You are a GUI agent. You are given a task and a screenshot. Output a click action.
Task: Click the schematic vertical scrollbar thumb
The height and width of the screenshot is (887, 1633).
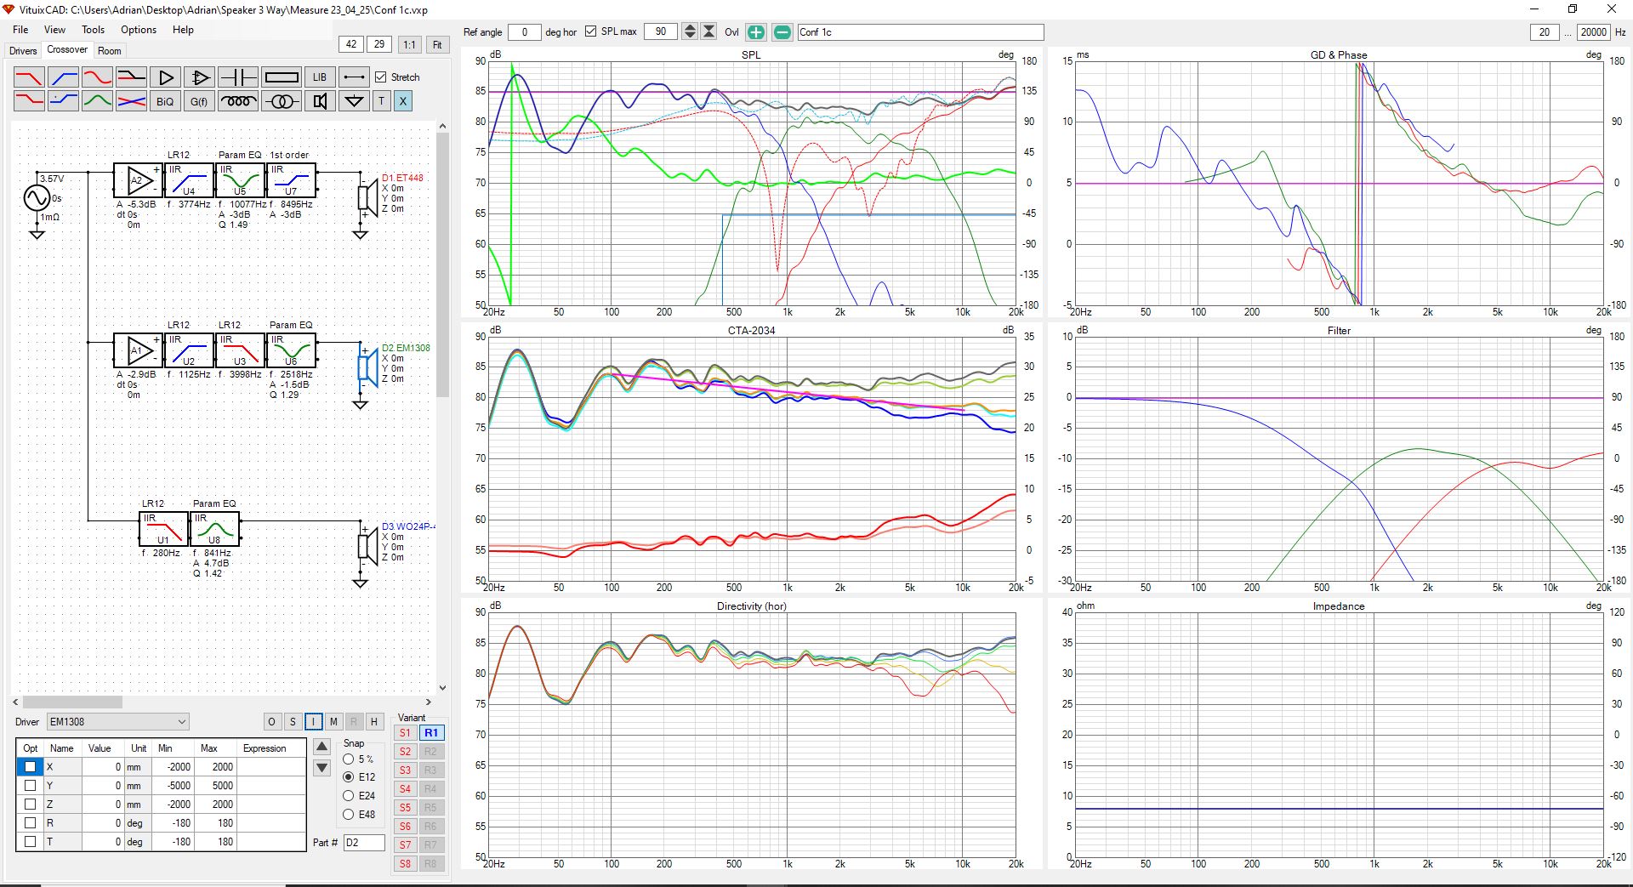442,264
